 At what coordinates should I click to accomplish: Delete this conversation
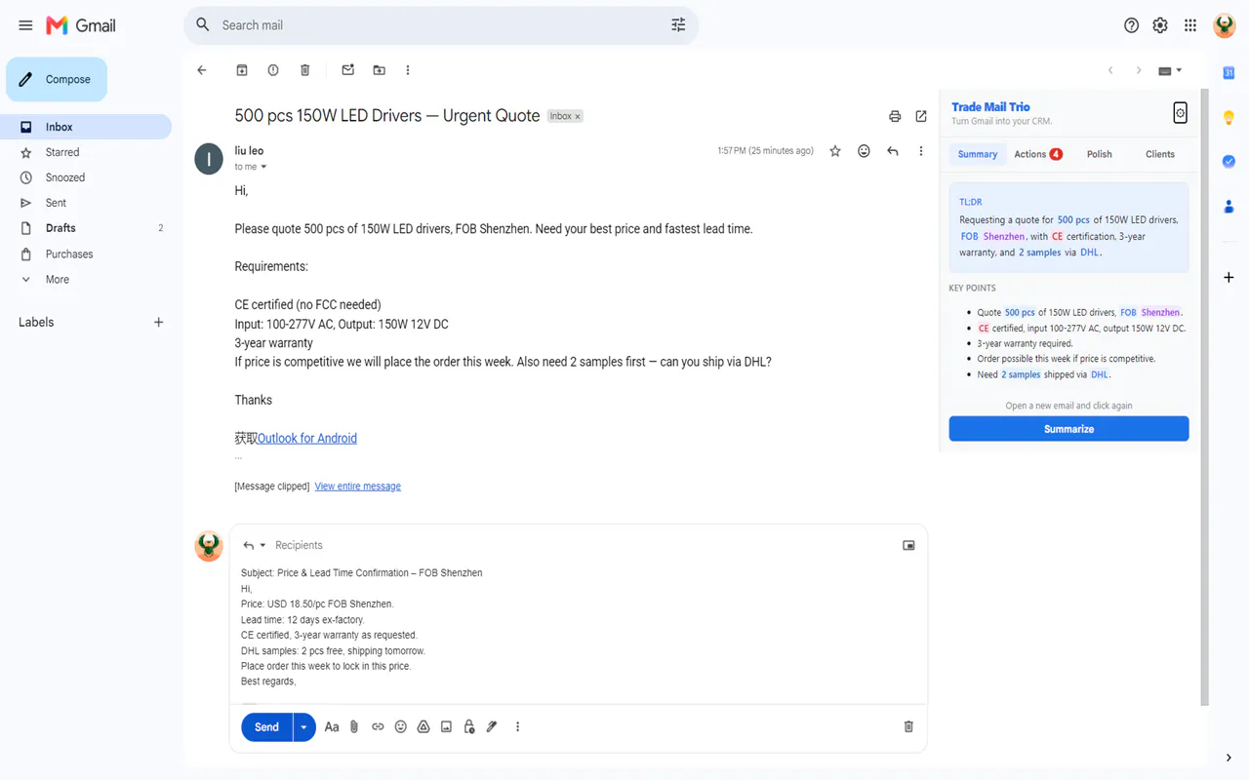(x=304, y=70)
